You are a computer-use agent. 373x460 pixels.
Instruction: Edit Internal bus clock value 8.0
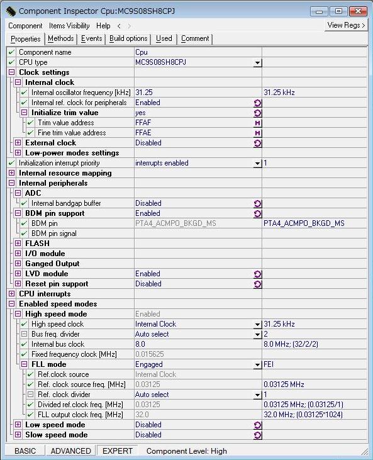point(198,344)
